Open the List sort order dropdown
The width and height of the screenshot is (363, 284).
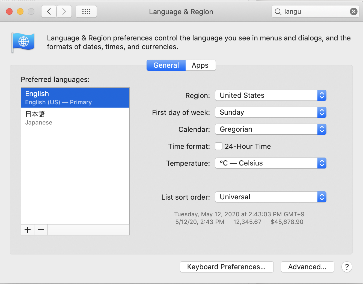coord(271,197)
